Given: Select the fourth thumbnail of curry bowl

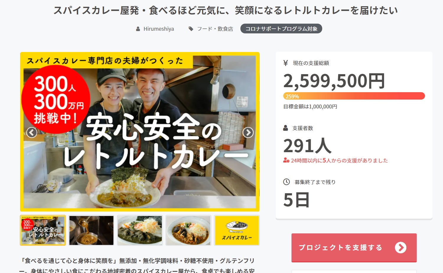Looking at the screenshot, I should click(x=188, y=230).
